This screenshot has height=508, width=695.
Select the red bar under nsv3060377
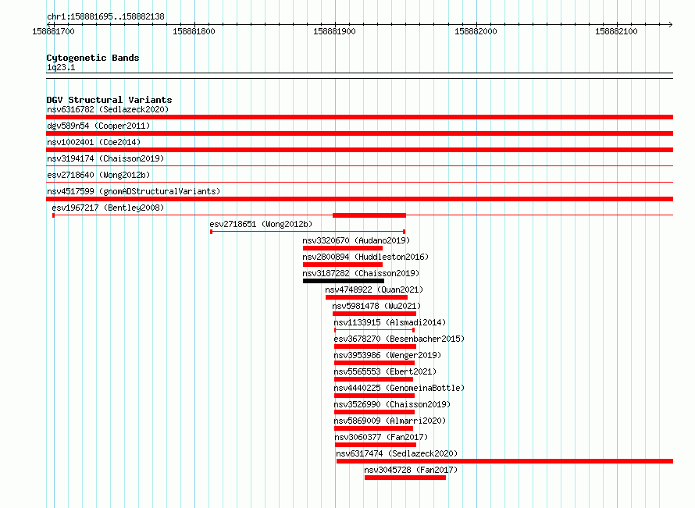click(x=376, y=445)
